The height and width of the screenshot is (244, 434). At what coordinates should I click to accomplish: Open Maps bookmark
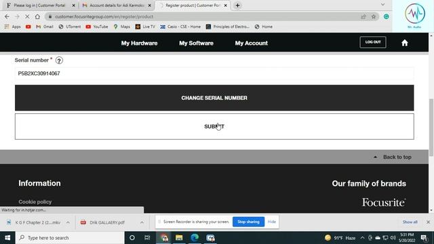(122, 26)
